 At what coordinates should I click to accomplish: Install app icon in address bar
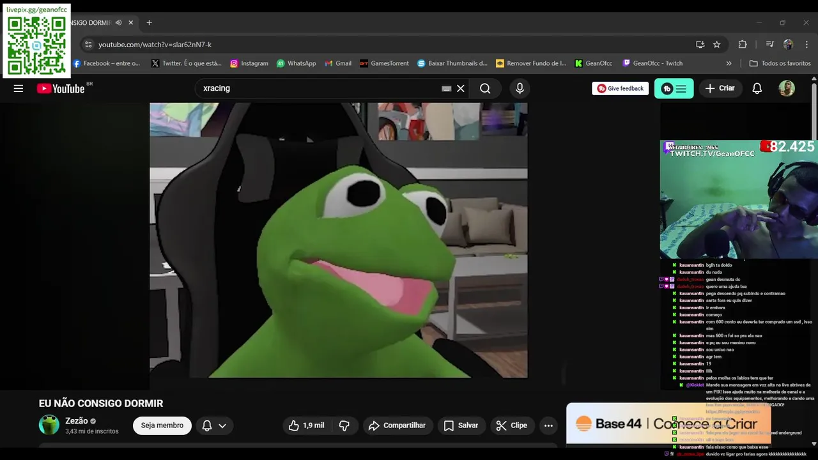tap(700, 44)
